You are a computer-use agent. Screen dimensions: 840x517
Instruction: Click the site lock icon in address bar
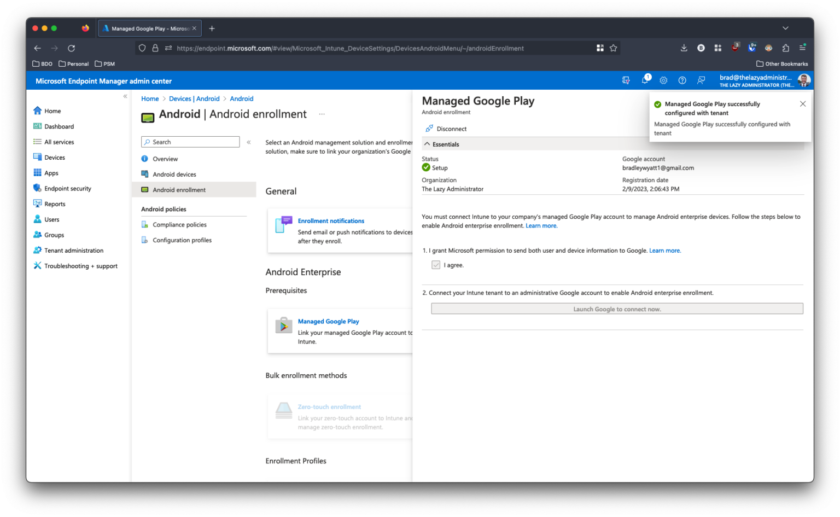[x=155, y=48]
